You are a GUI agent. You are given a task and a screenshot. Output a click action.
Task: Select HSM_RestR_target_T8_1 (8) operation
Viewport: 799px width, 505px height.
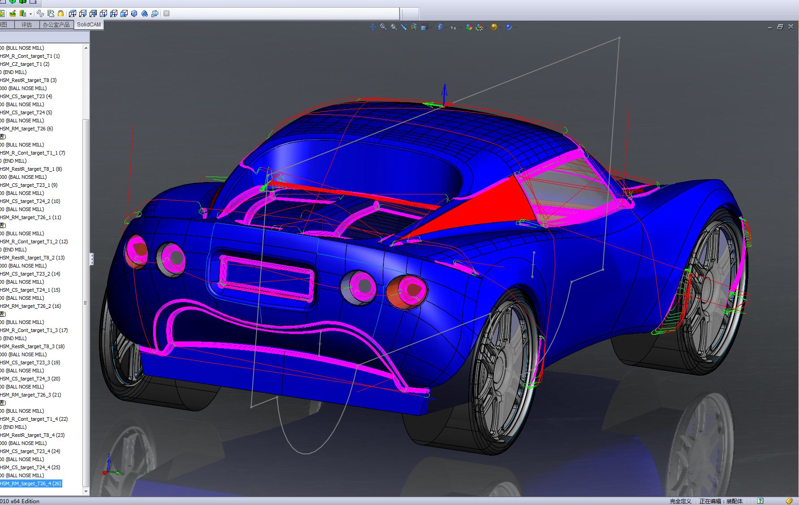31,169
